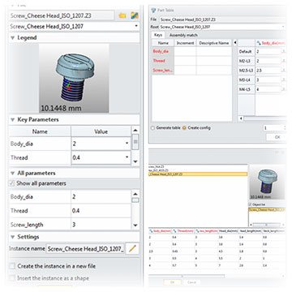Open the Root dropdown in Part Table
The height and width of the screenshot is (292, 292).
[x=282, y=27]
